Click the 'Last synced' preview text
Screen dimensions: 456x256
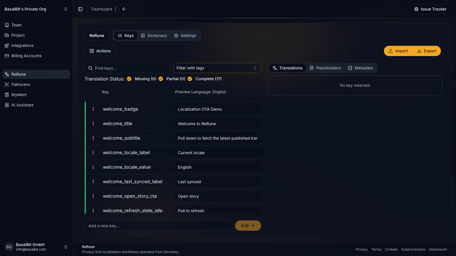189,182
